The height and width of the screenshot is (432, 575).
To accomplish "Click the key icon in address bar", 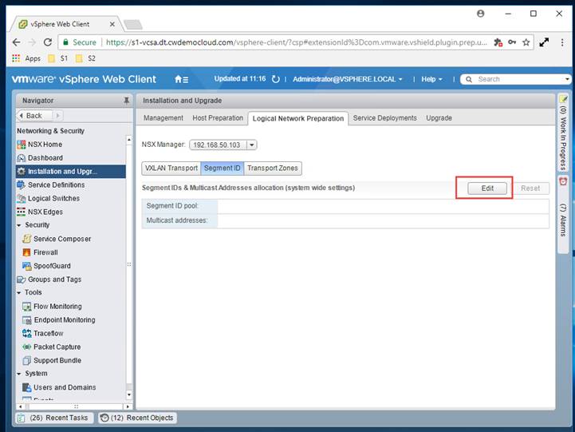I will click(512, 42).
